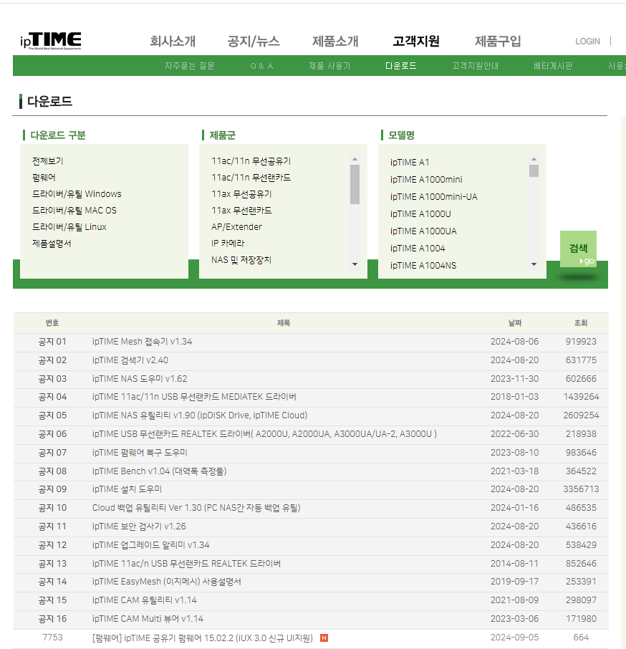Go to 고객지원안내 submenu
The height and width of the screenshot is (649, 626).
(475, 66)
